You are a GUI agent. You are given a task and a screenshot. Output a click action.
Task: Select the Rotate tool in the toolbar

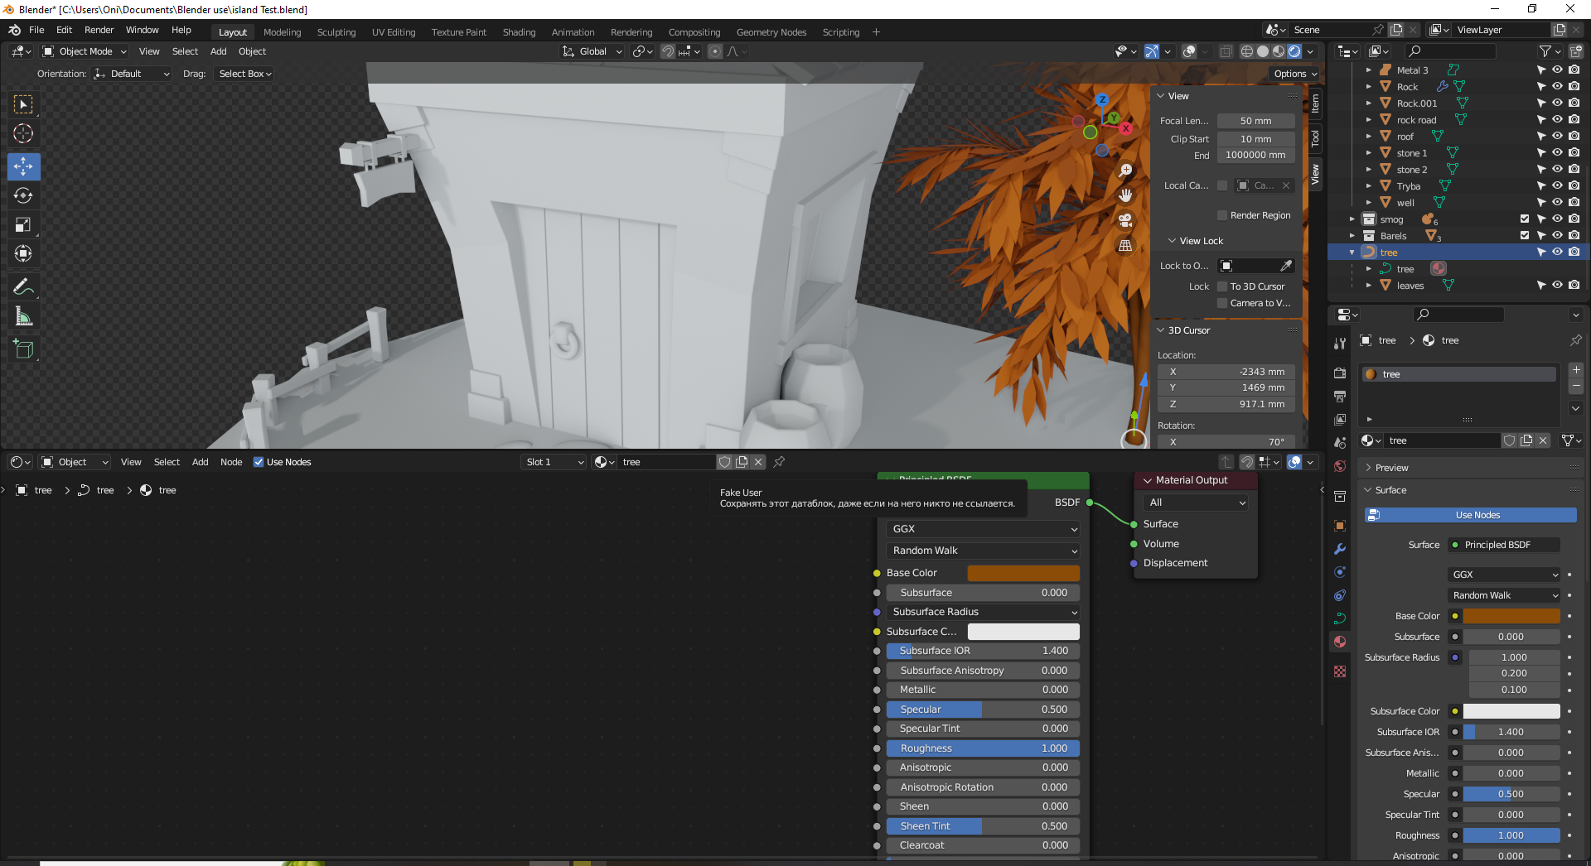(x=23, y=195)
